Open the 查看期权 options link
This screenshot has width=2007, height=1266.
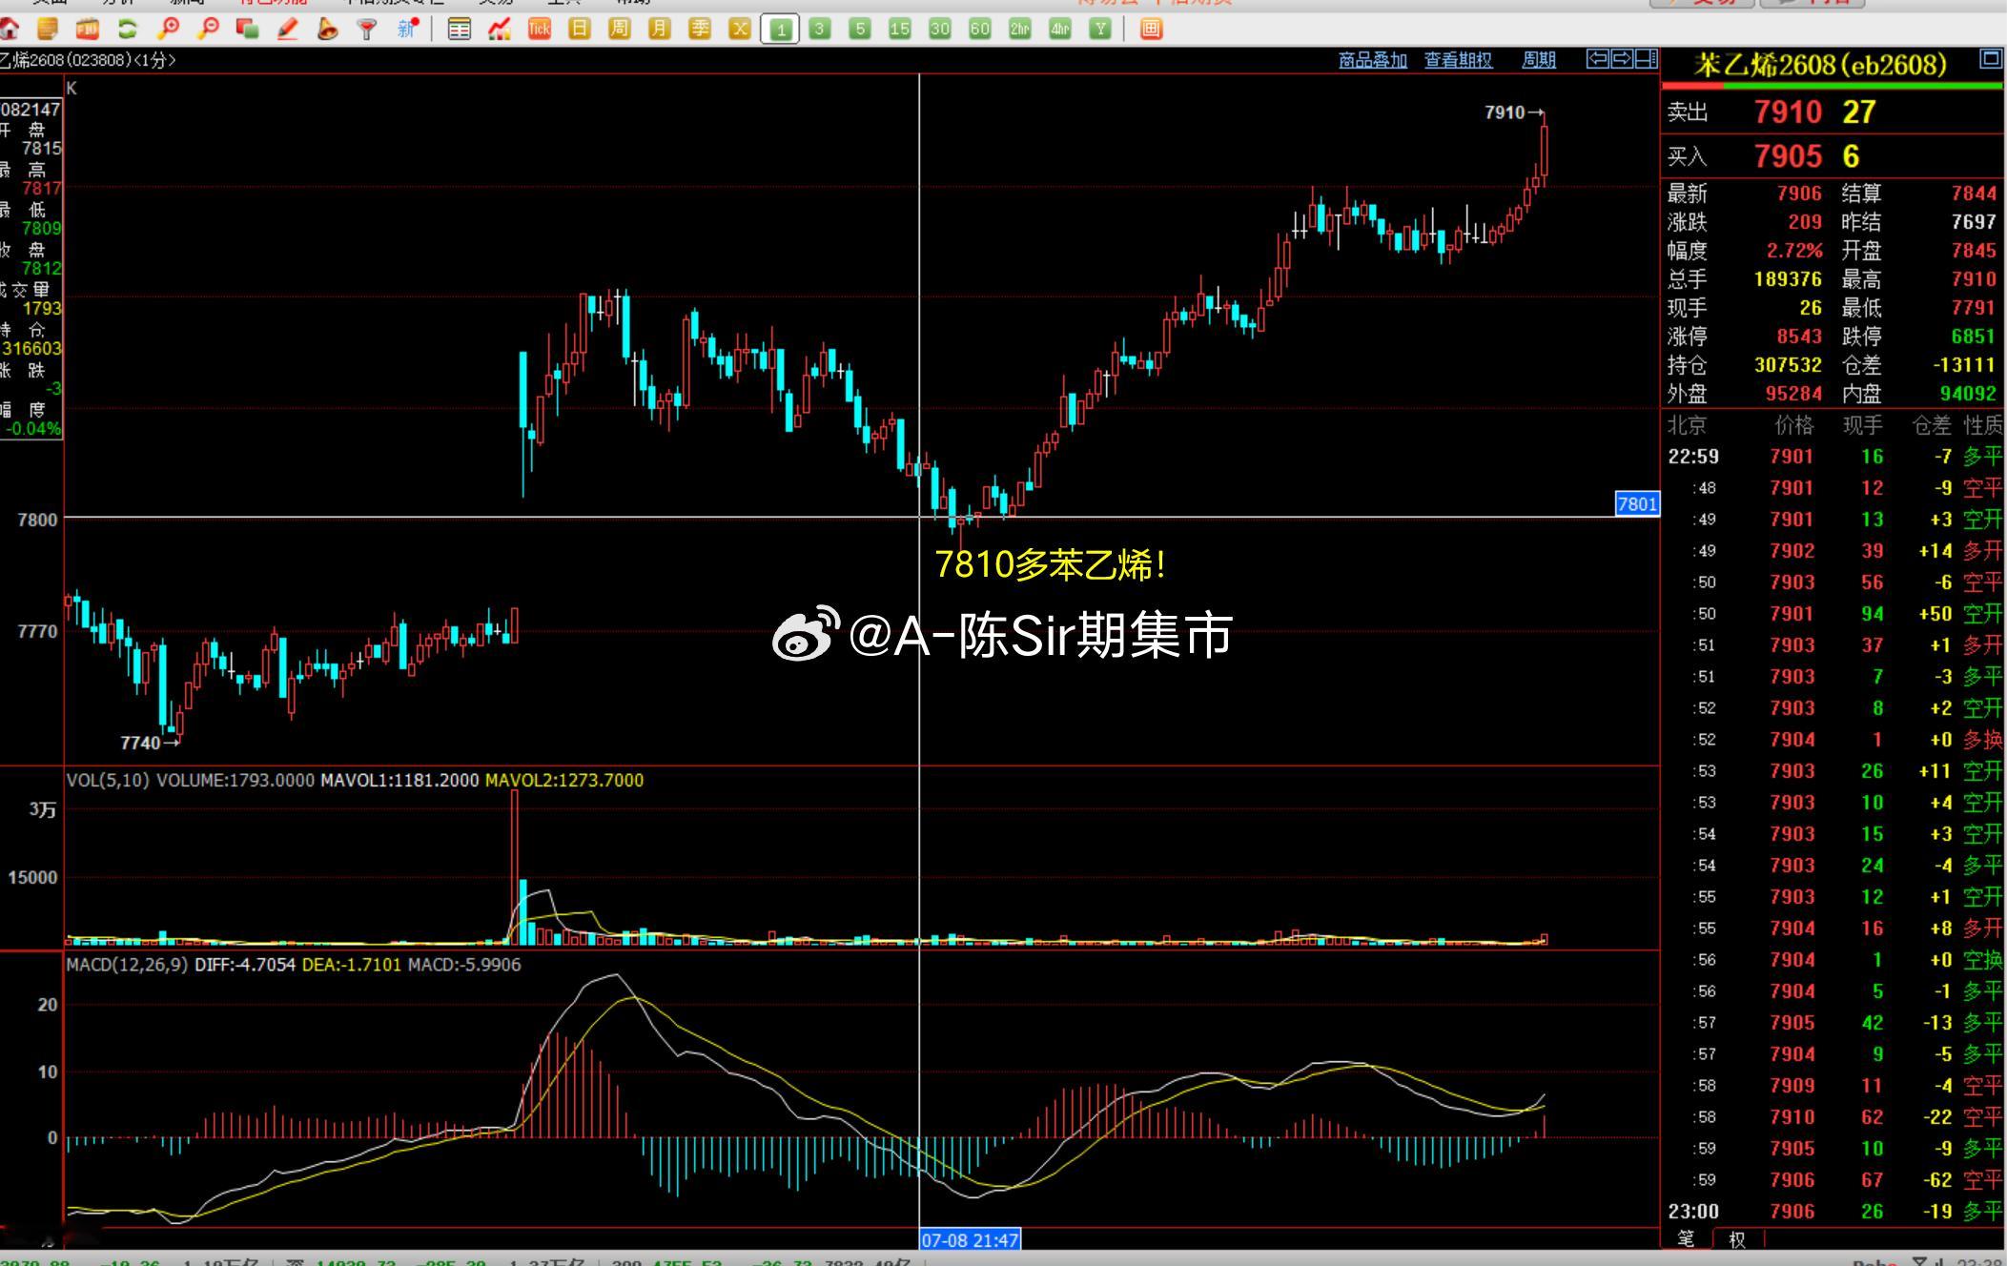[x=1459, y=60]
